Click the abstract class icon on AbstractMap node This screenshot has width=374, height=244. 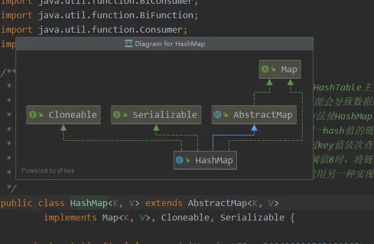[x=218, y=115]
